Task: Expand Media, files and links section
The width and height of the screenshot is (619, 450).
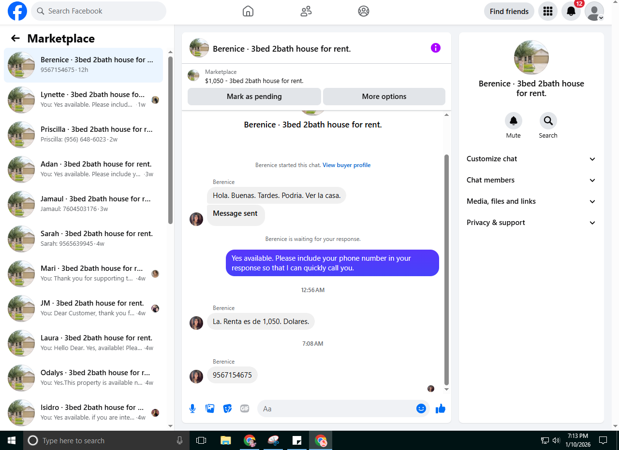Action: click(531, 201)
